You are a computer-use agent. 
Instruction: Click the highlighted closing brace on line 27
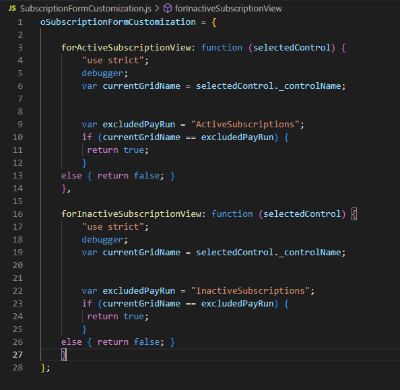64,355
